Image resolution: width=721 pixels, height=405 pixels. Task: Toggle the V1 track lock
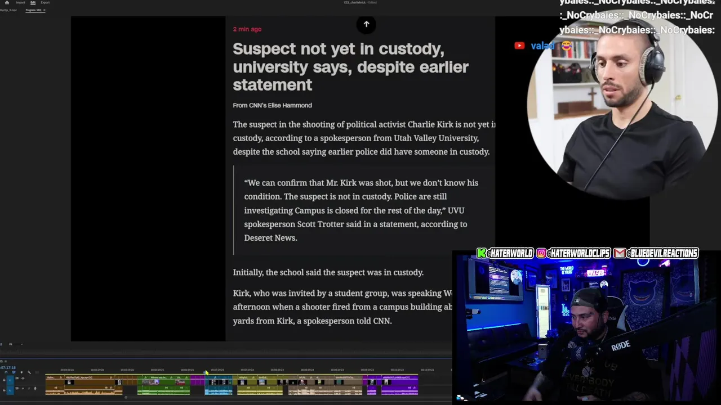[4, 380]
